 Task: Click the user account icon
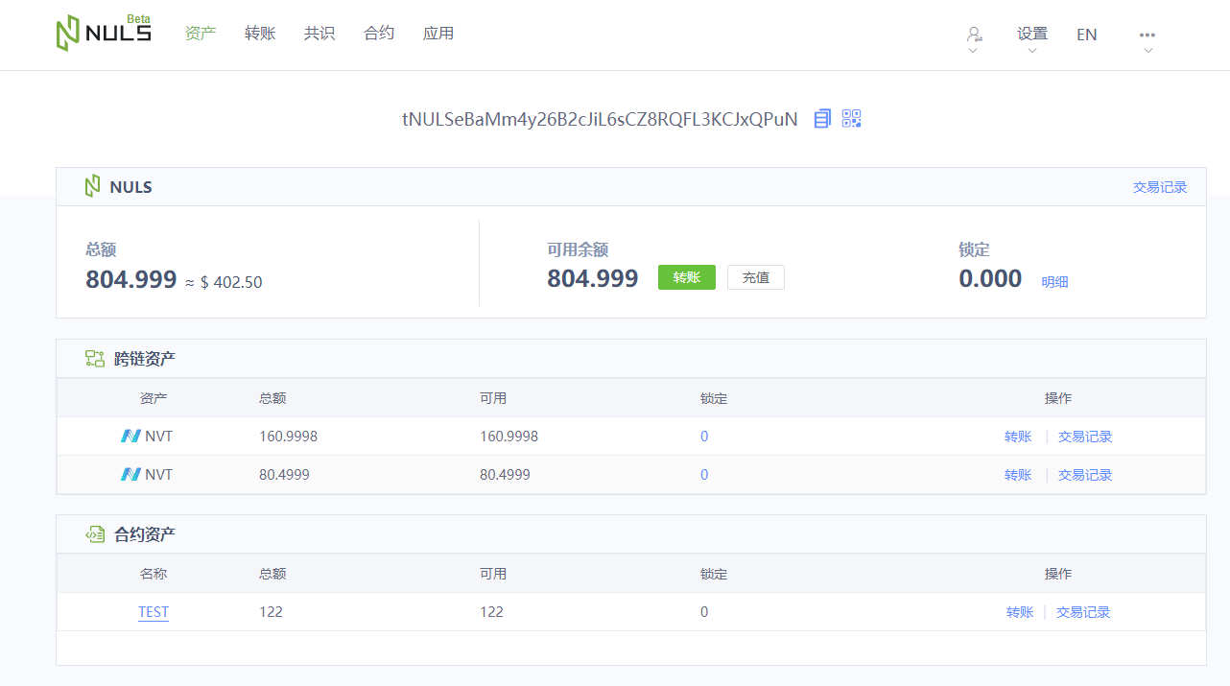[x=974, y=35]
